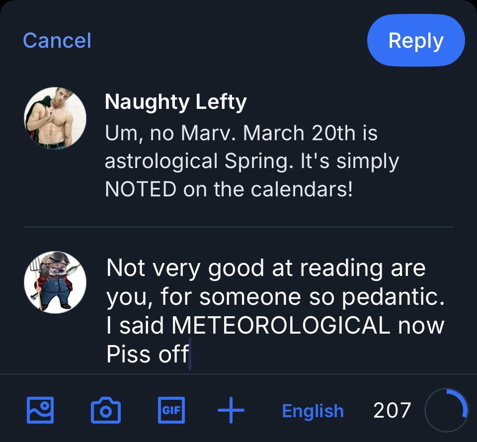
Task: Tap the word NOTED in the original post
Action: pos(141,189)
